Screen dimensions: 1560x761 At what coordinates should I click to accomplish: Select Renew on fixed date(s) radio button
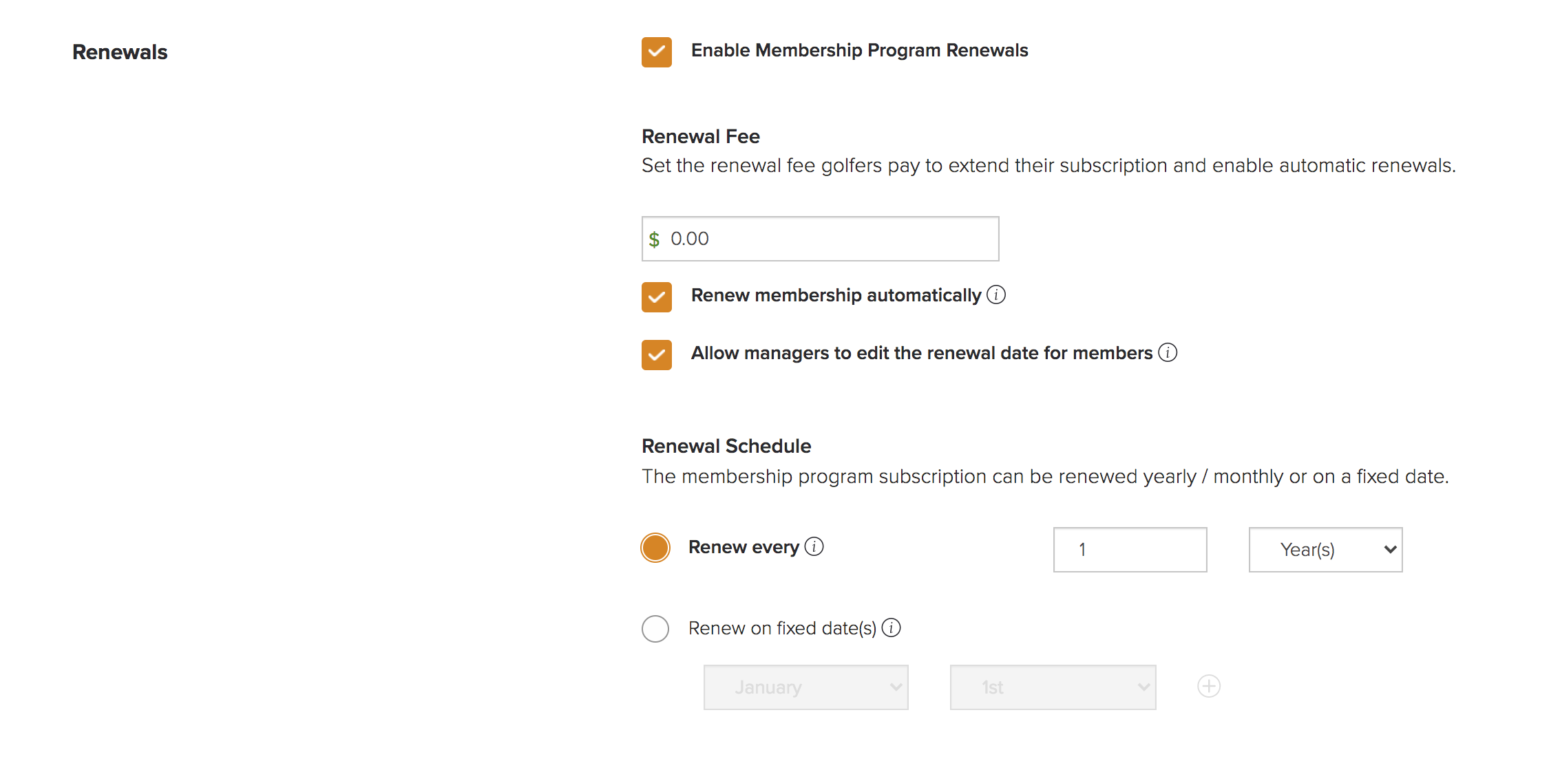pyautogui.click(x=655, y=629)
